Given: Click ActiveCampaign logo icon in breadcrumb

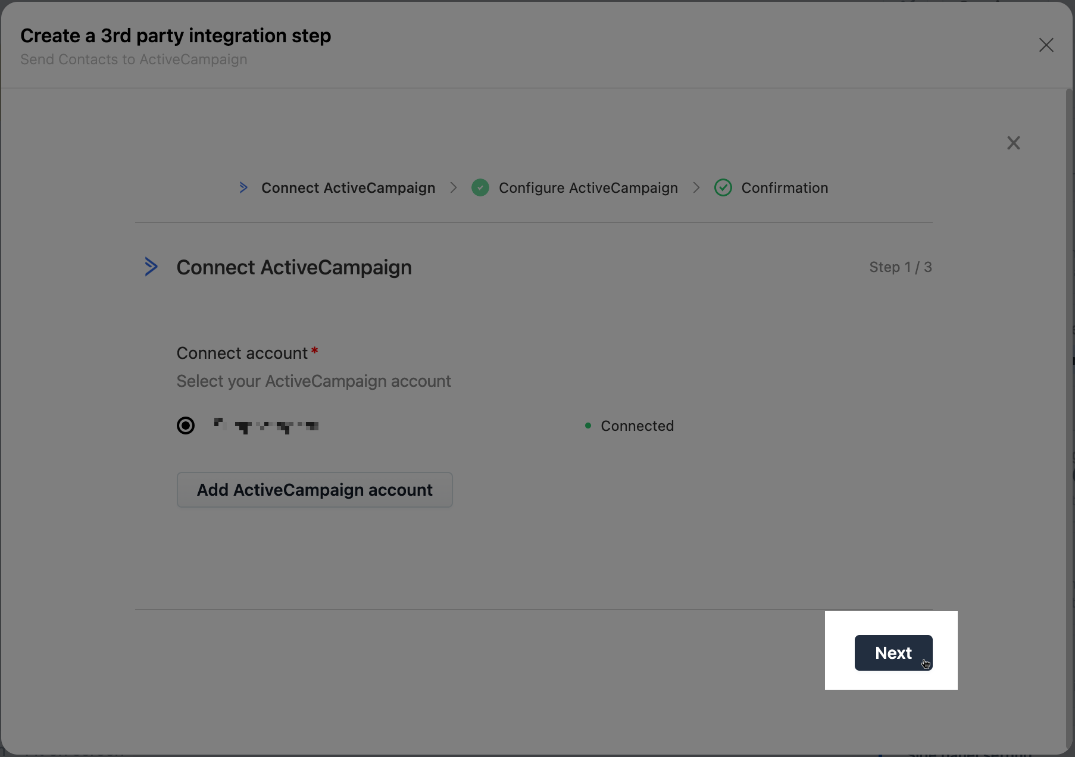Looking at the screenshot, I should pyautogui.click(x=243, y=188).
